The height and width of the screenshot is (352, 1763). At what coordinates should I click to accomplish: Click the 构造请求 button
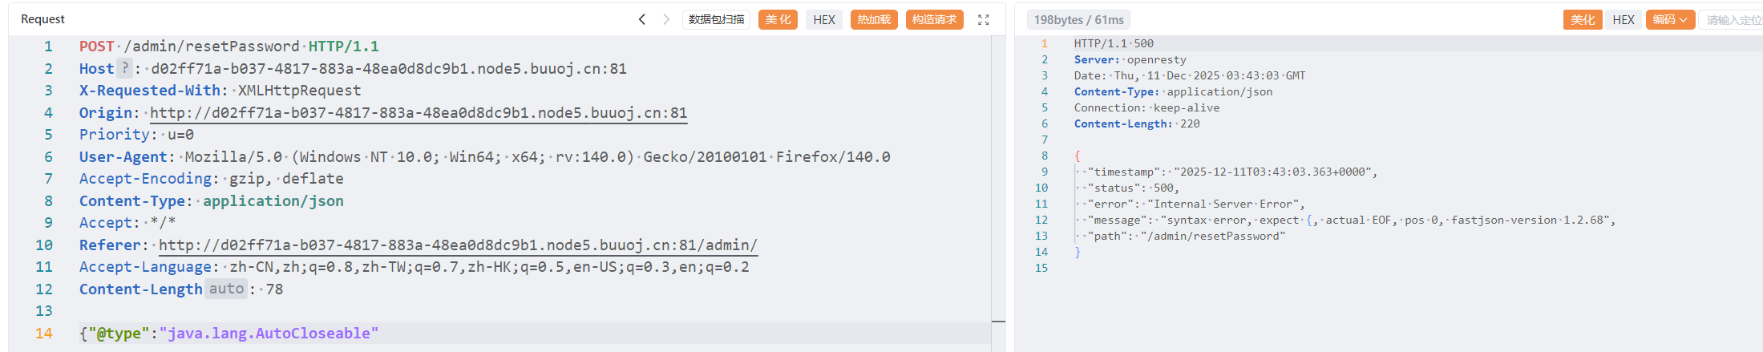click(x=934, y=19)
